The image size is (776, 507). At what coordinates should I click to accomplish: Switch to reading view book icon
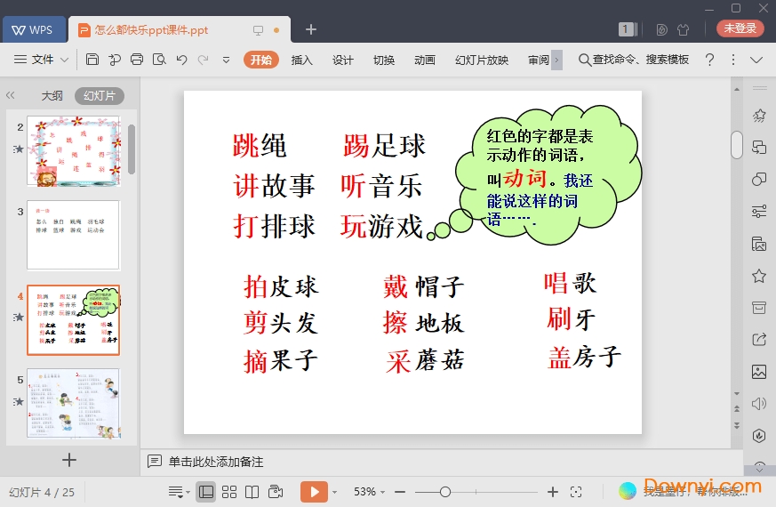tap(252, 492)
